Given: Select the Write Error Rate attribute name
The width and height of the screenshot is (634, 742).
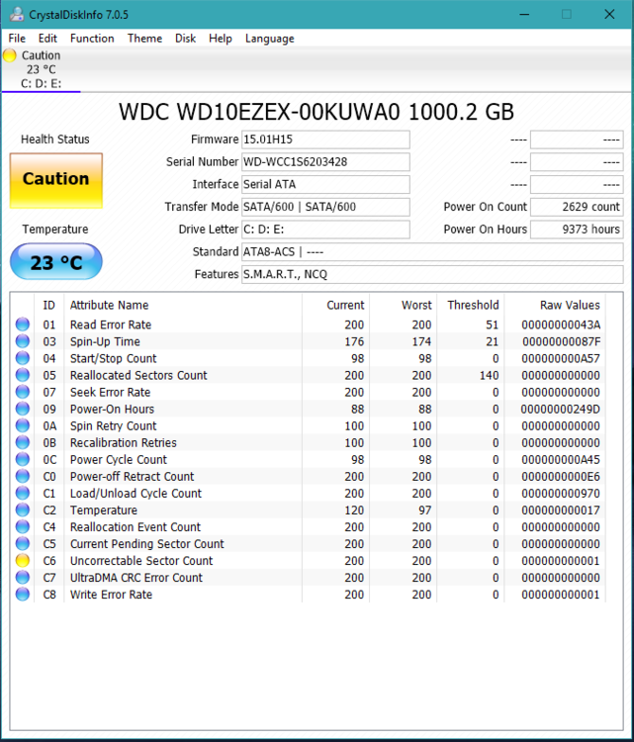Looking at the screenshot, I should (111, 595).
